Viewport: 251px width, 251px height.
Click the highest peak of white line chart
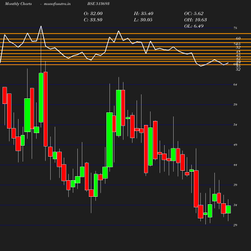click(41, 26)
